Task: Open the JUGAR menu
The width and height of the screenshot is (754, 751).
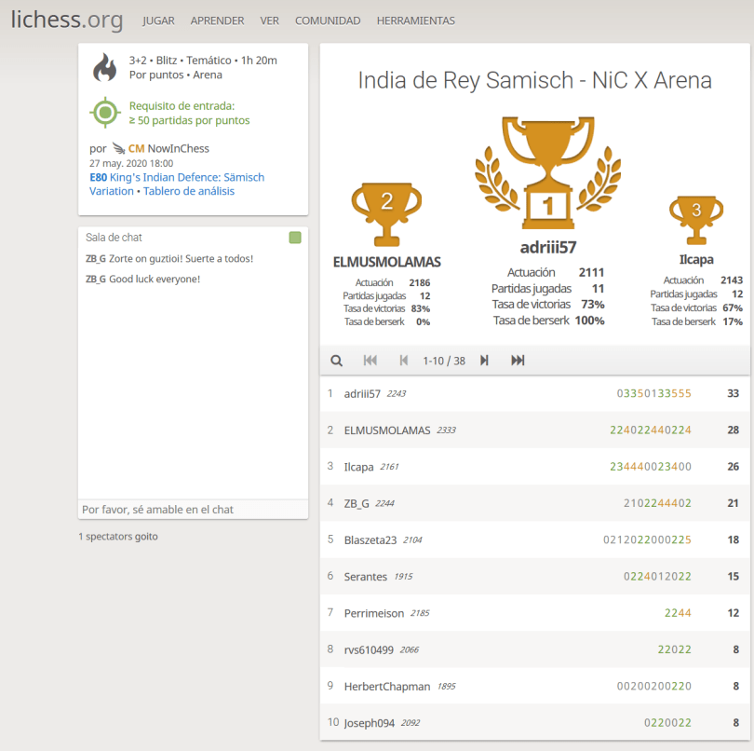Action: (x=158, y=20)
